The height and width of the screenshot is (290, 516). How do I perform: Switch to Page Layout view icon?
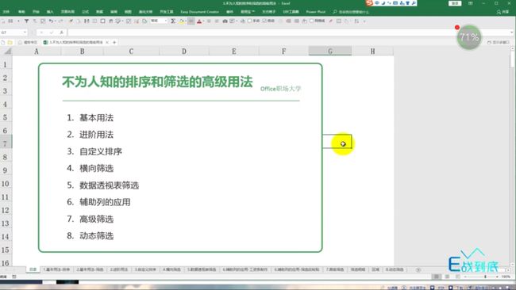coord(447,277)
